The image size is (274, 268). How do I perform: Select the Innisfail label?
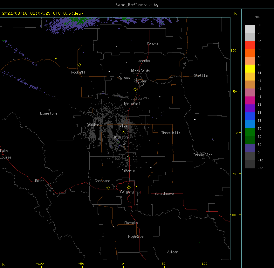pos(132,104)
